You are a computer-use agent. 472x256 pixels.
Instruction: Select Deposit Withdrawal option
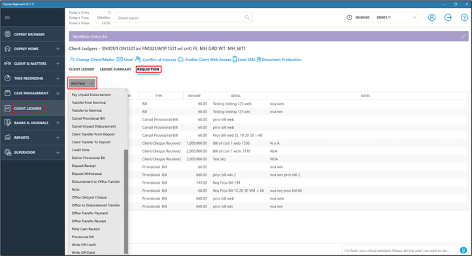tap(87, 174)
